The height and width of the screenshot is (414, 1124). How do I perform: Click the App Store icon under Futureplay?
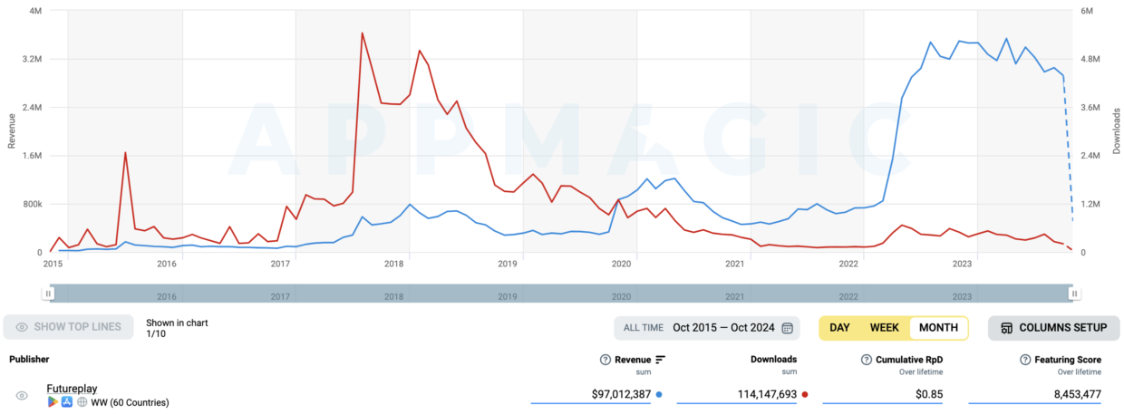click(x=67, y=402)
